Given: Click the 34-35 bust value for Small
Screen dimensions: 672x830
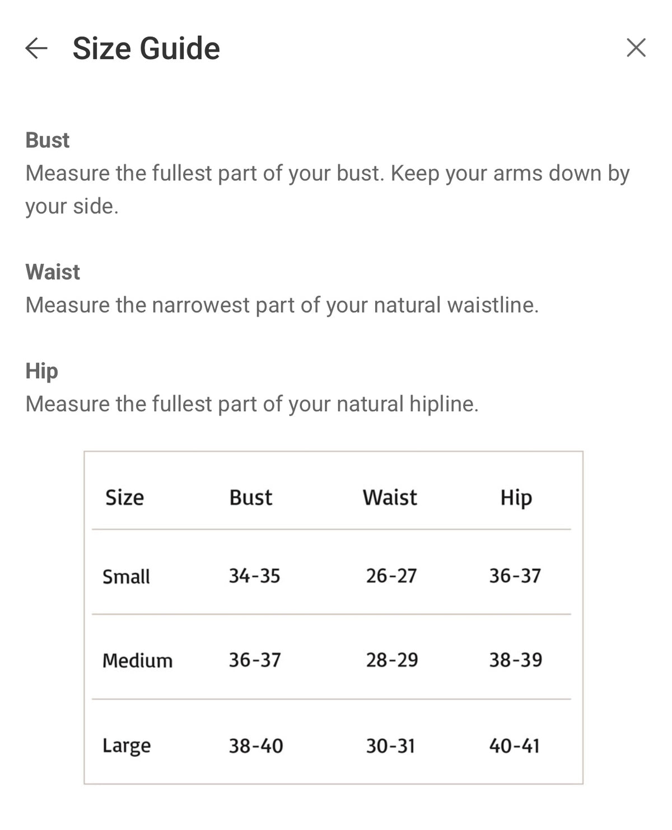Looking at the screenshot, I should [x=254, y=576].
